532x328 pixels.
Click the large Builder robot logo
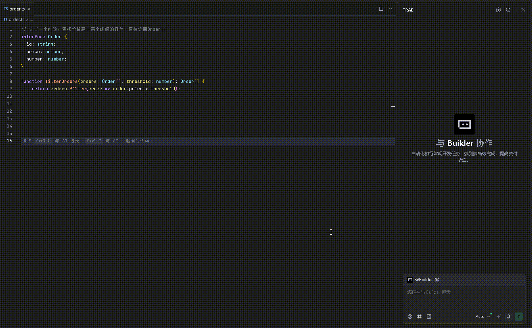464,124
